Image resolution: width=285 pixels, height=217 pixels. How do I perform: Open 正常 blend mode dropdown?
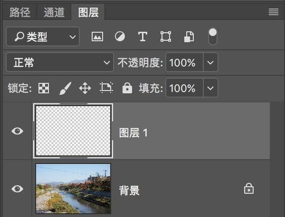click(60, 63)
